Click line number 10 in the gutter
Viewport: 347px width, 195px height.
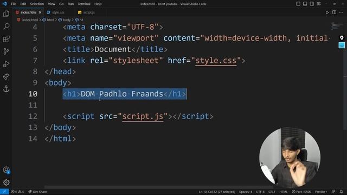[33, 94]
